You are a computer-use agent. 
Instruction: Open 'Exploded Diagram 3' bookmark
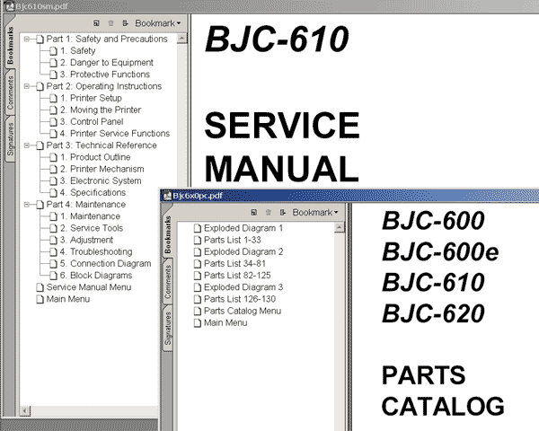[x=243, y=287]
